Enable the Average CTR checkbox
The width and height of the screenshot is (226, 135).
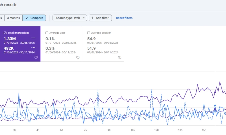(47, 33)
